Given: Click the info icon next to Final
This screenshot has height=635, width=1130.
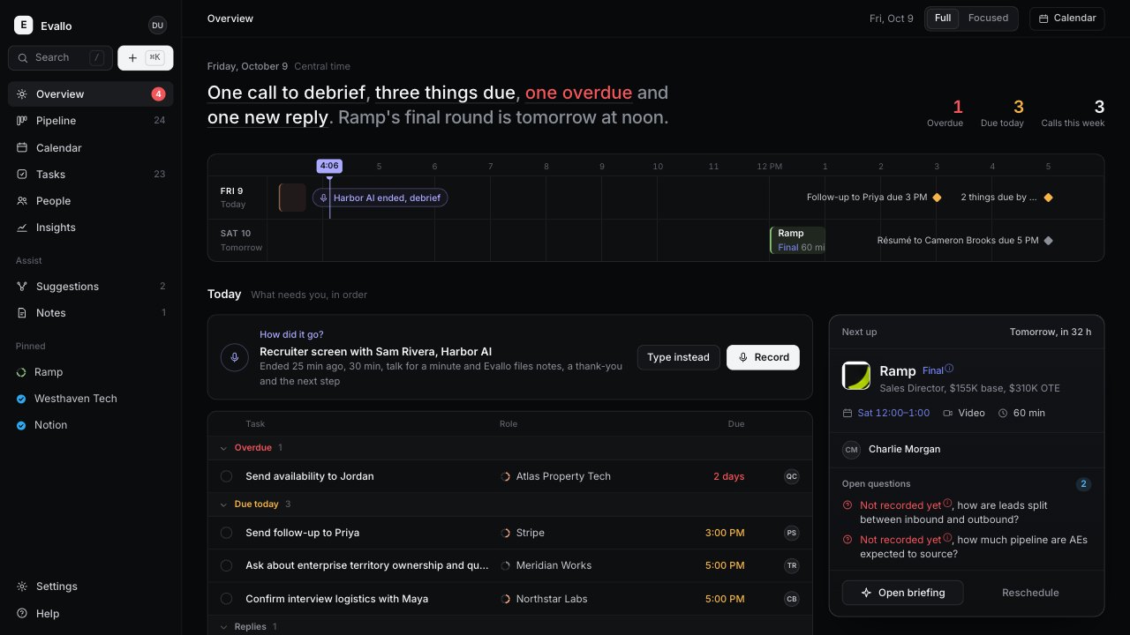Looking at the screenshot, I should (x=949, y=369).
